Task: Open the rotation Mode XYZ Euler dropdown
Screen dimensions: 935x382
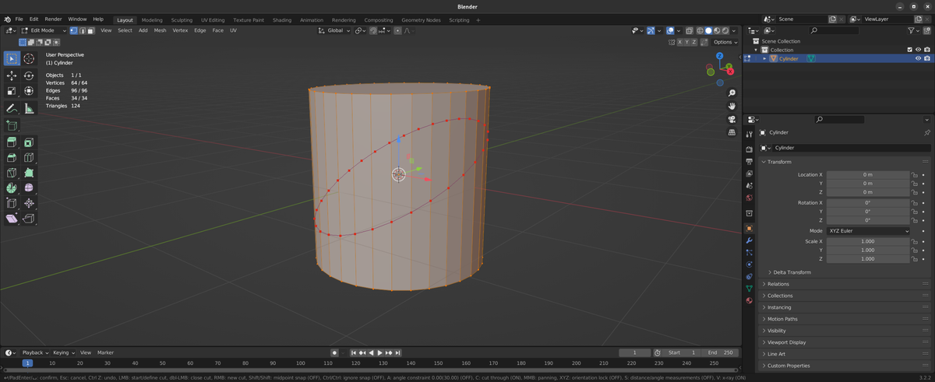Action: [868, 231]
